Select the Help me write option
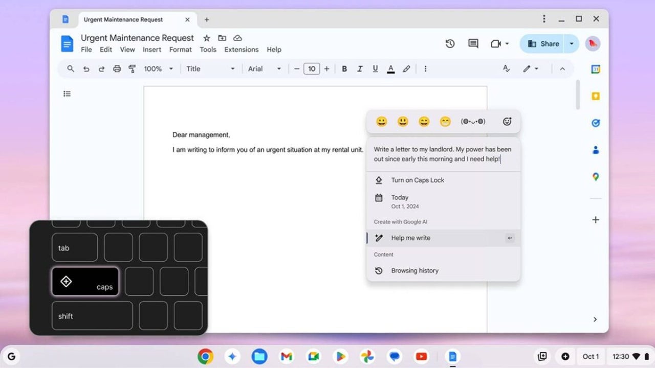This screenshot has width=655, height=368. pyautogui.click(x=410, y=238)
